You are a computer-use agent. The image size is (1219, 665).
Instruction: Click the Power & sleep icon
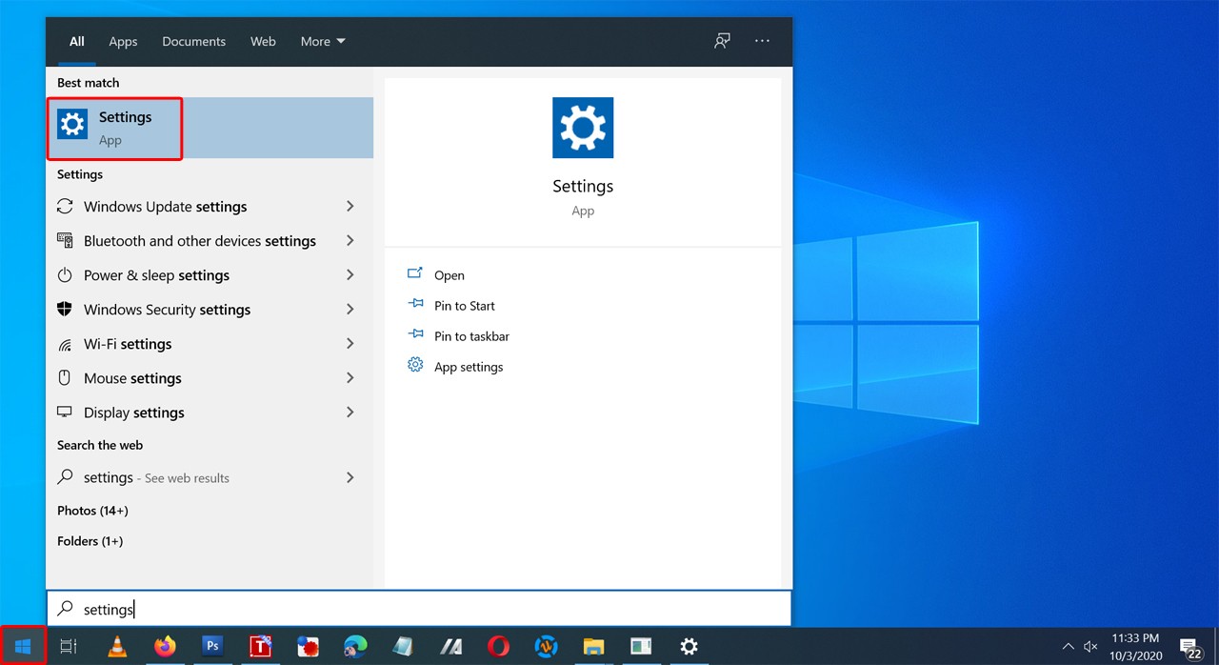65,275
